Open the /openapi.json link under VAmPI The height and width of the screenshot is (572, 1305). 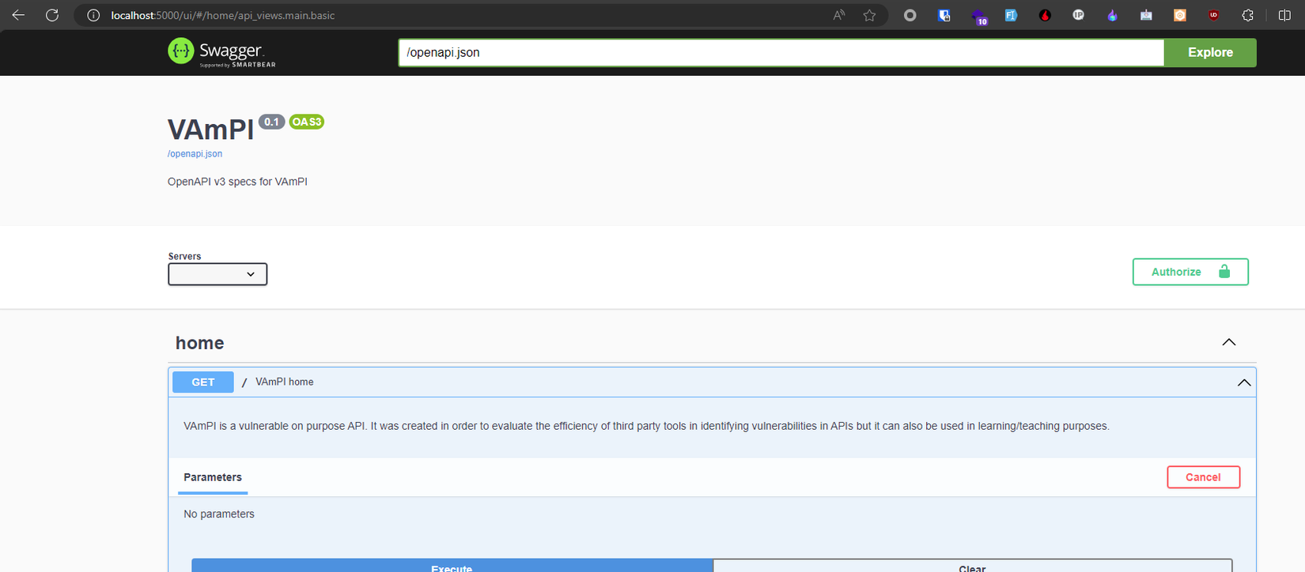point(195,154)
